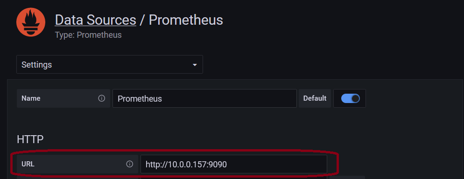Toggle the Default data source switch
The height and width of the screenshot is (179, 464).
point(351,98)
